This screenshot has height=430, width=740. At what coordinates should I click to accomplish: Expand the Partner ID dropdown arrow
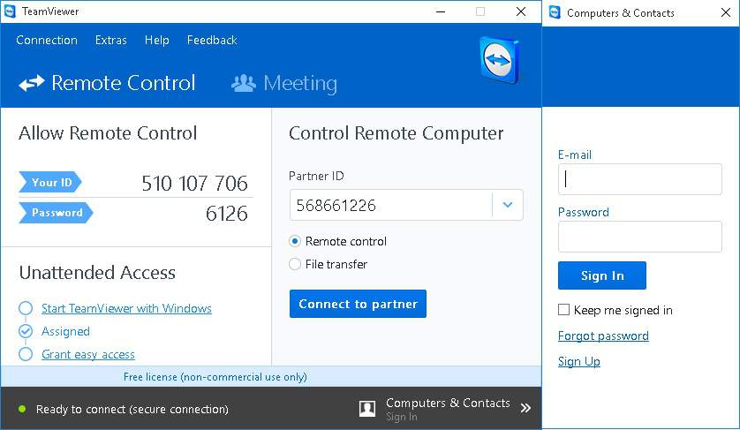point(508,205)
